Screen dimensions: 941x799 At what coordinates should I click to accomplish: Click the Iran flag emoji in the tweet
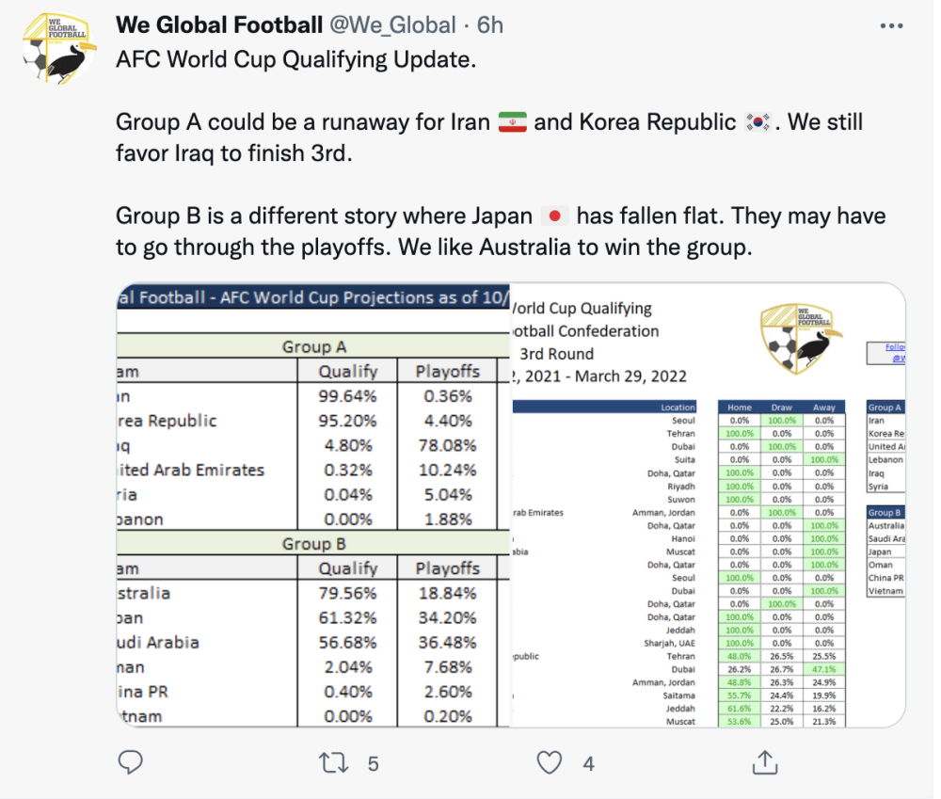512,122
